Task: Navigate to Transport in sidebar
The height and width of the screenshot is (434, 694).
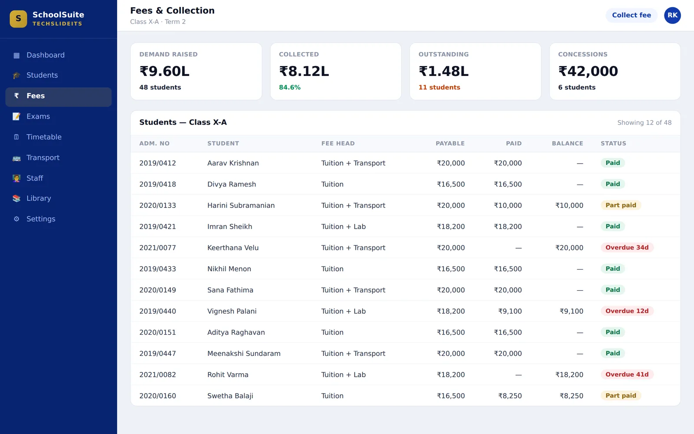Action: 58,158
